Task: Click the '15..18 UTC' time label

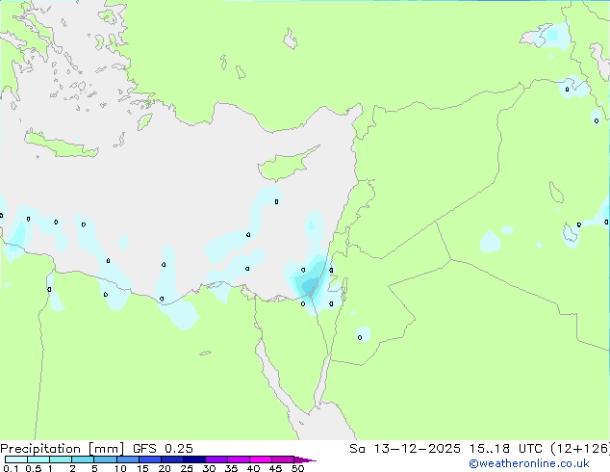Action: click(505, 449)
